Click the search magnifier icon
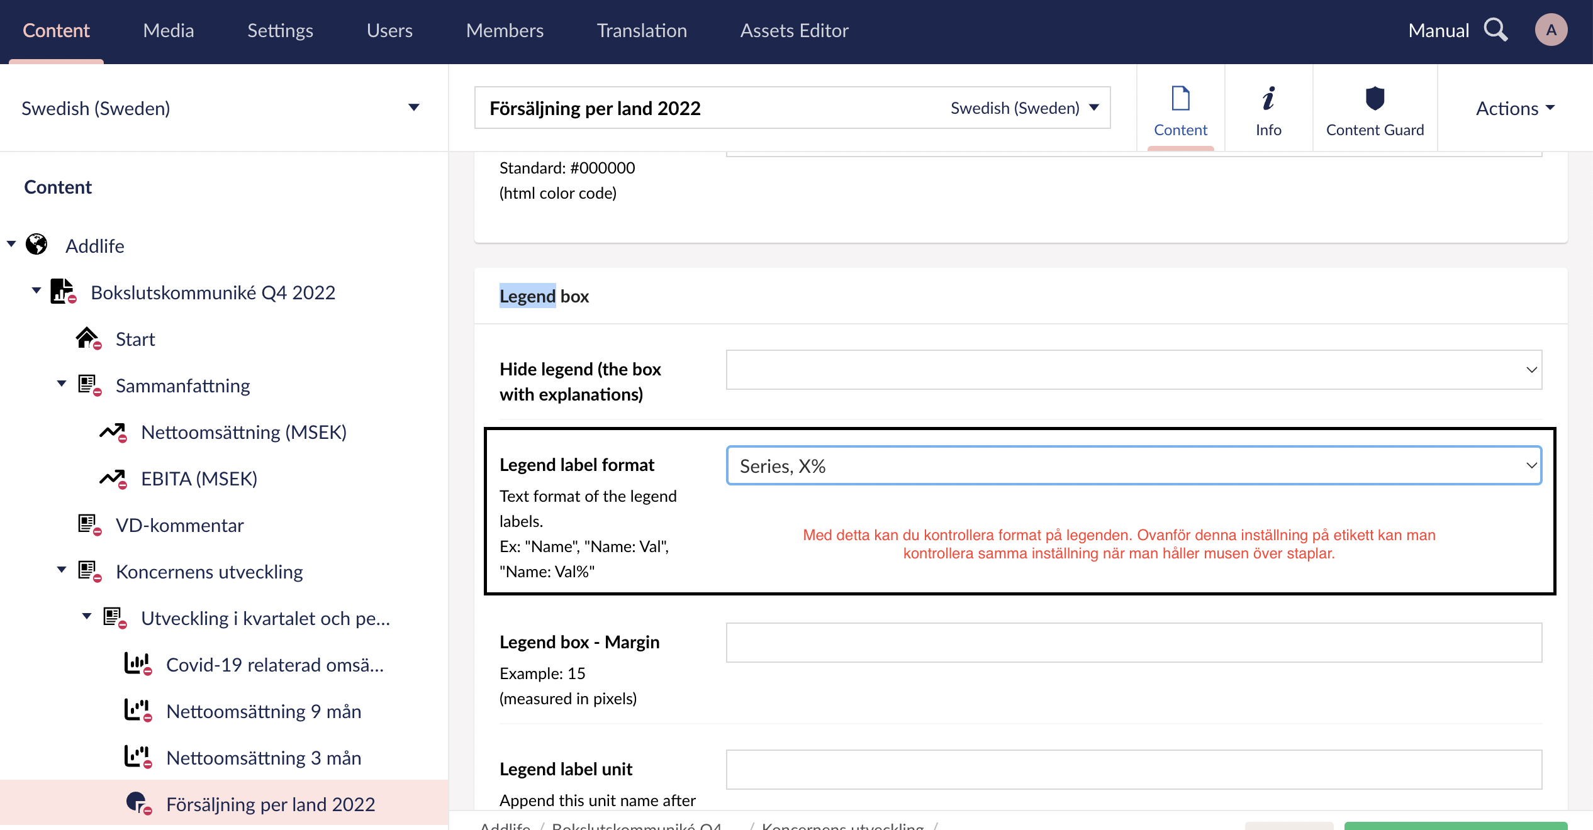Viewport: 1593px width, 830px height. click(1495, 30)
